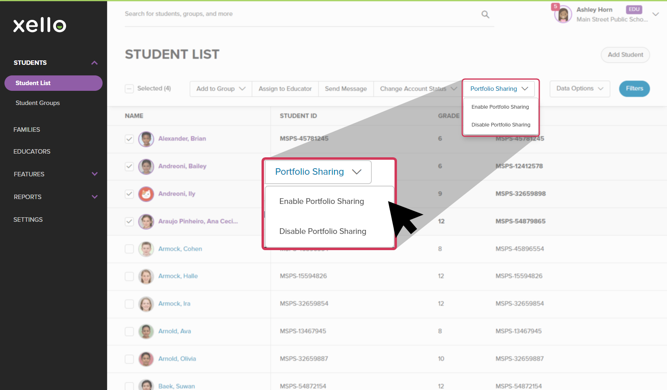Clear the Selected (4) header checkbox

(129, 88)
